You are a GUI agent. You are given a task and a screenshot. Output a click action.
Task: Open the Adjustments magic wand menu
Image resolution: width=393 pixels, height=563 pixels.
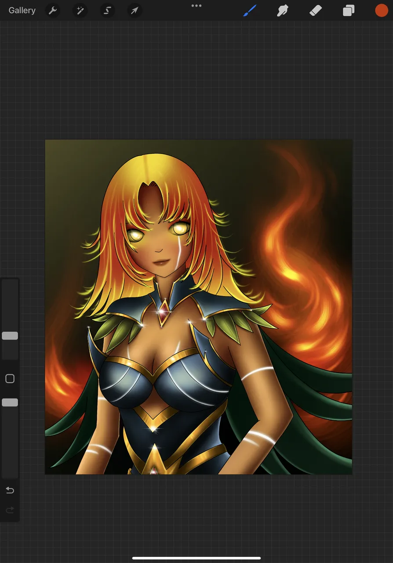[80, 11]
